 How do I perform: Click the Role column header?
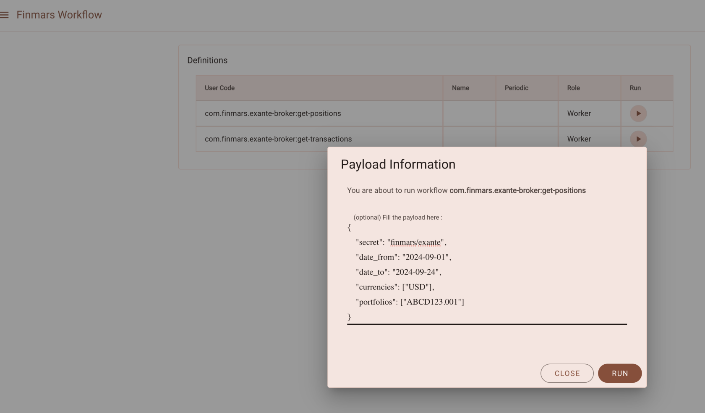click(573, 88)
